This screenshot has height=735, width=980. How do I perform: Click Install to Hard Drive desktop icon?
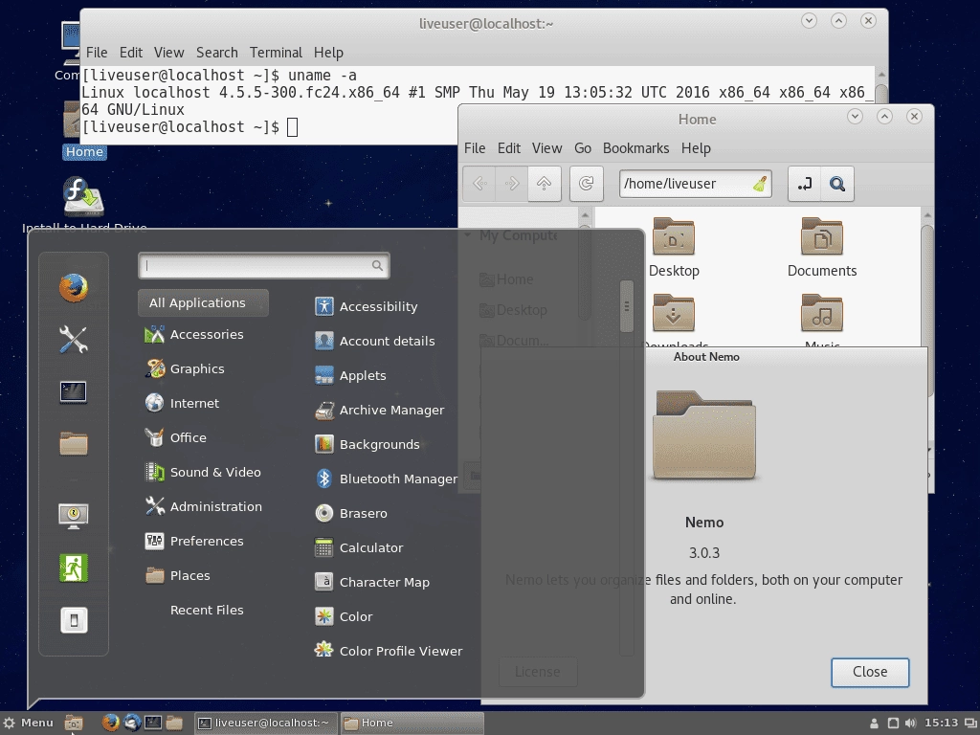pyautogui.click(x=83, y=205)
